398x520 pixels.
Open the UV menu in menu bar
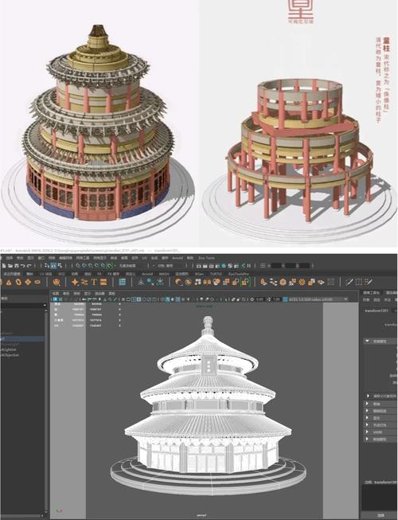point(145,258)
